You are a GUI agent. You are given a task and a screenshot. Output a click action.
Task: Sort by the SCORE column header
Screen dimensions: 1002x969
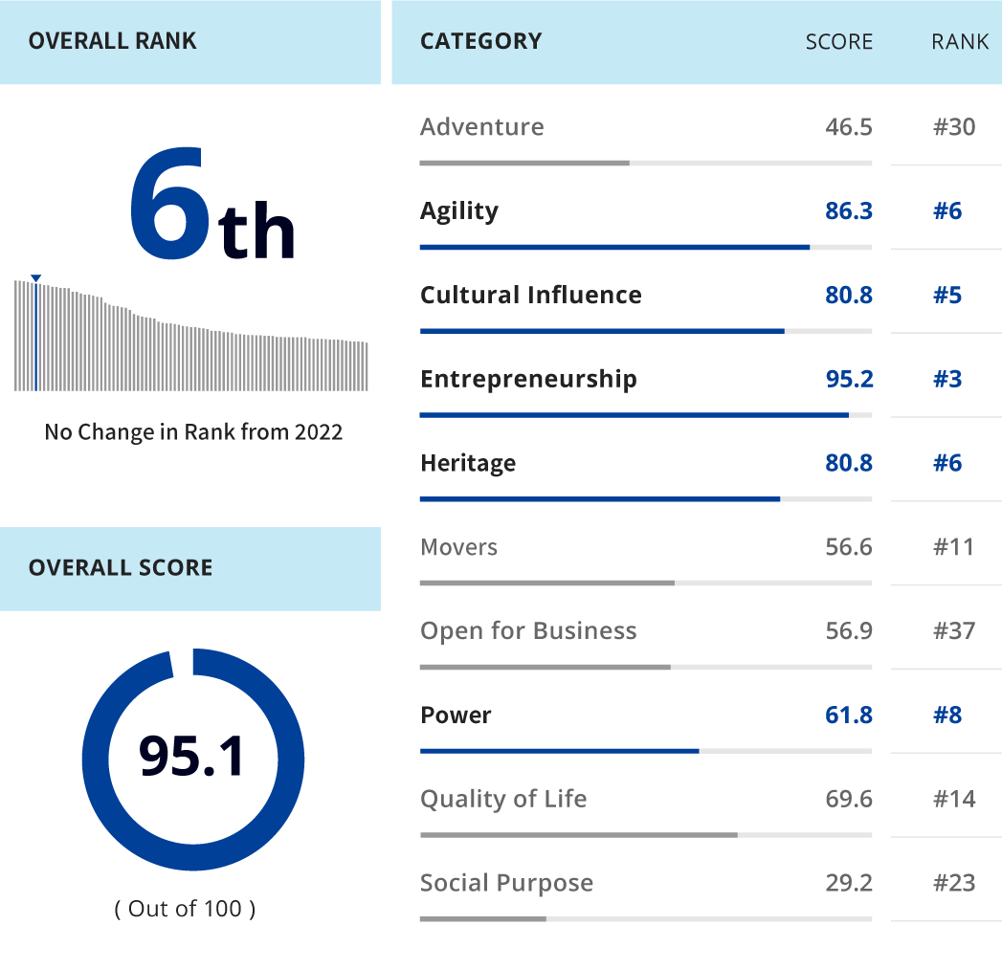pos(839,41)
